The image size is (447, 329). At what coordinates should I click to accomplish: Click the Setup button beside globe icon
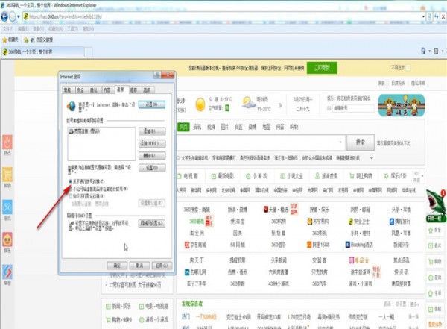tap(152, 104)
